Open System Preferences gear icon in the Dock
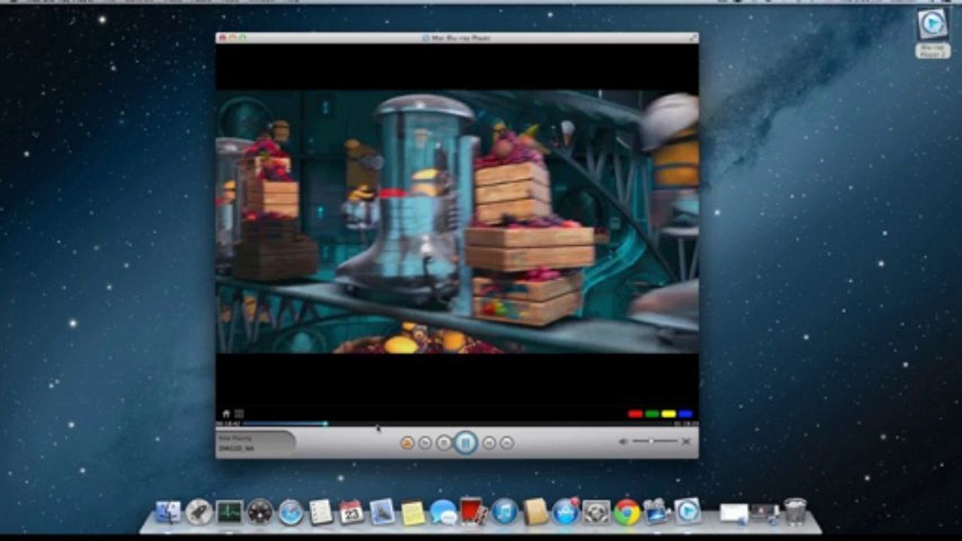This screenshot has height=541, width=962. pos(596,512)
